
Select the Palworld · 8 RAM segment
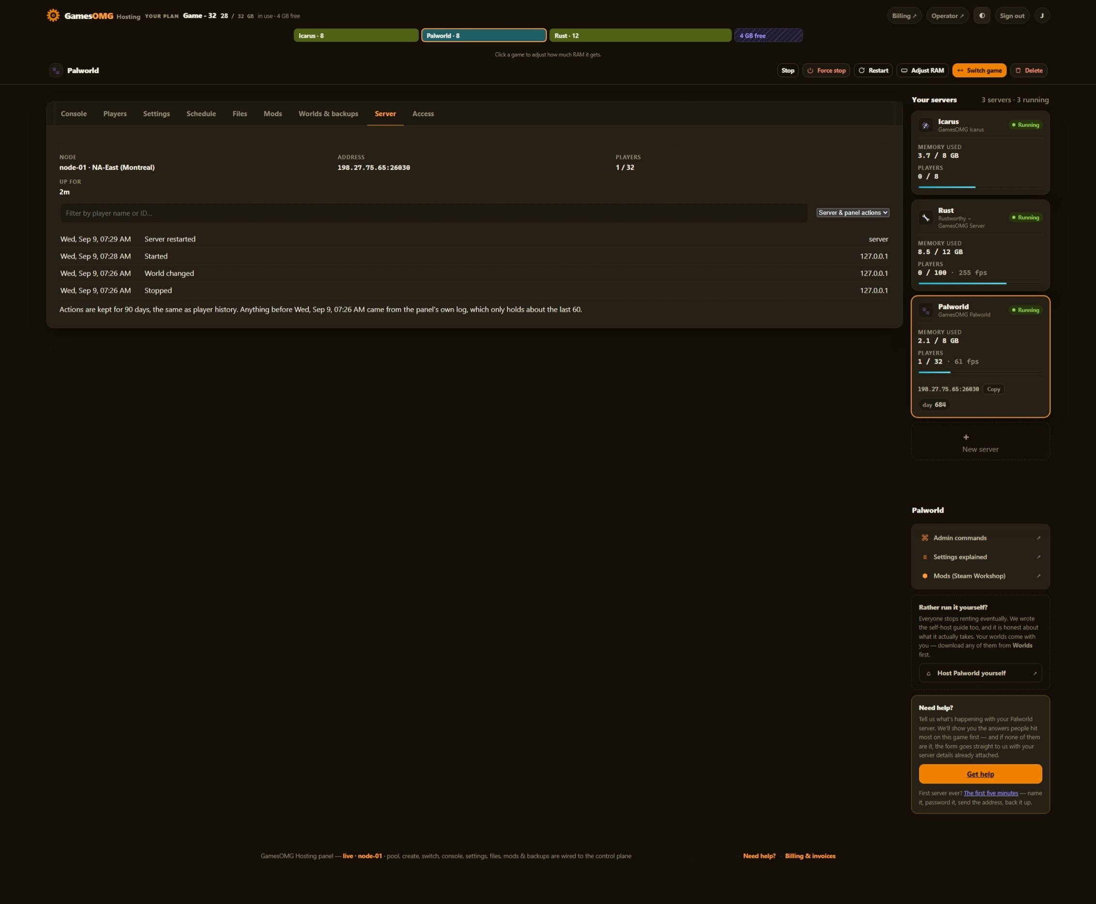484,35
